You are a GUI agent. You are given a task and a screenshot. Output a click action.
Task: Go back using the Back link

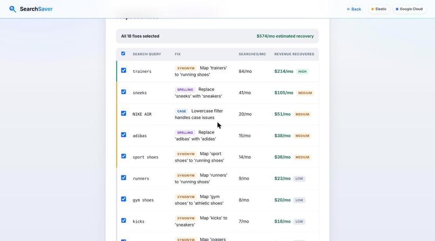pyautogui.click(x=354, y=9)
